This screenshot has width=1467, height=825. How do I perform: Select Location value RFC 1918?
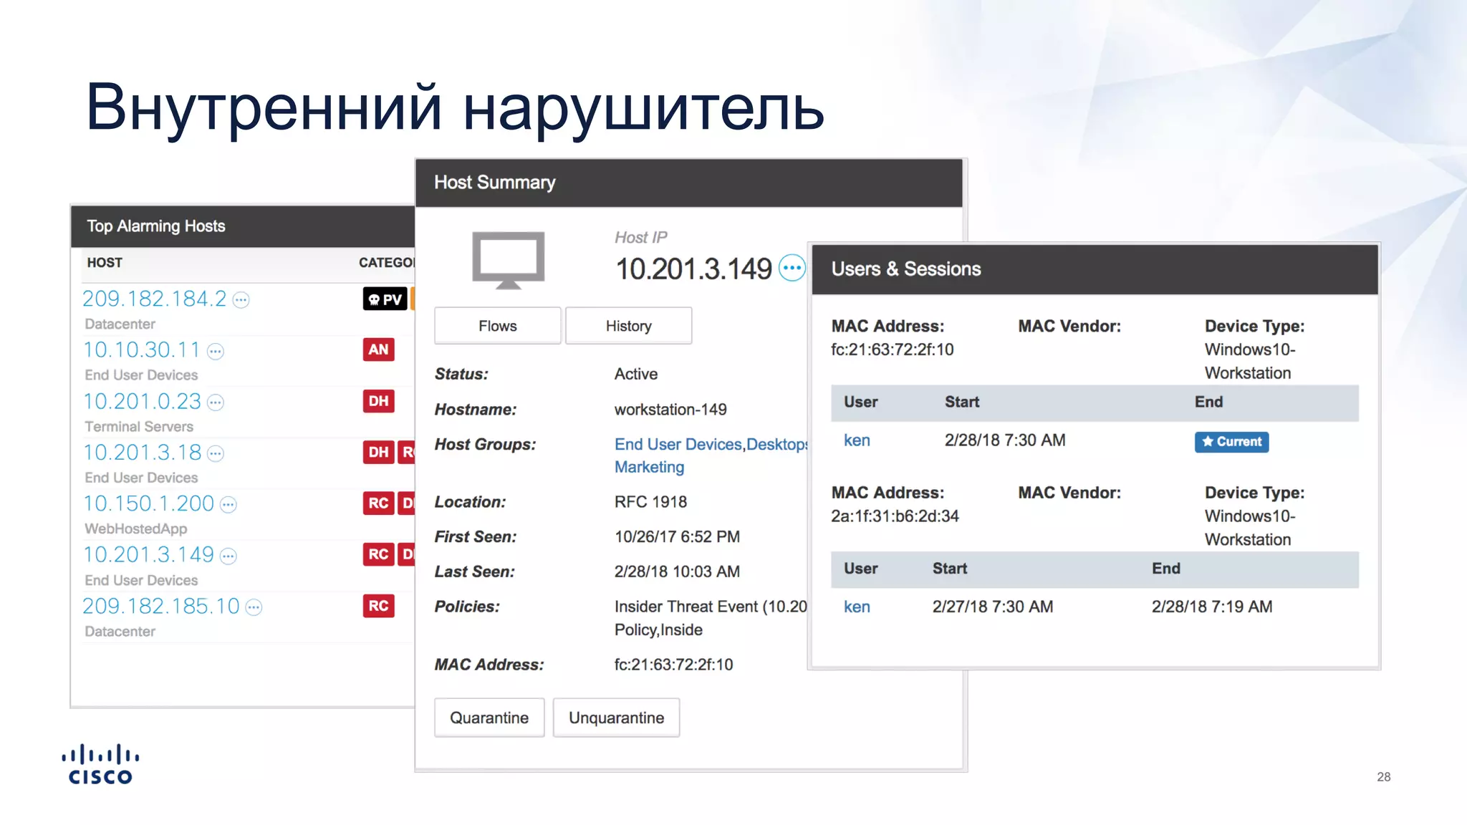click(650, 502)
